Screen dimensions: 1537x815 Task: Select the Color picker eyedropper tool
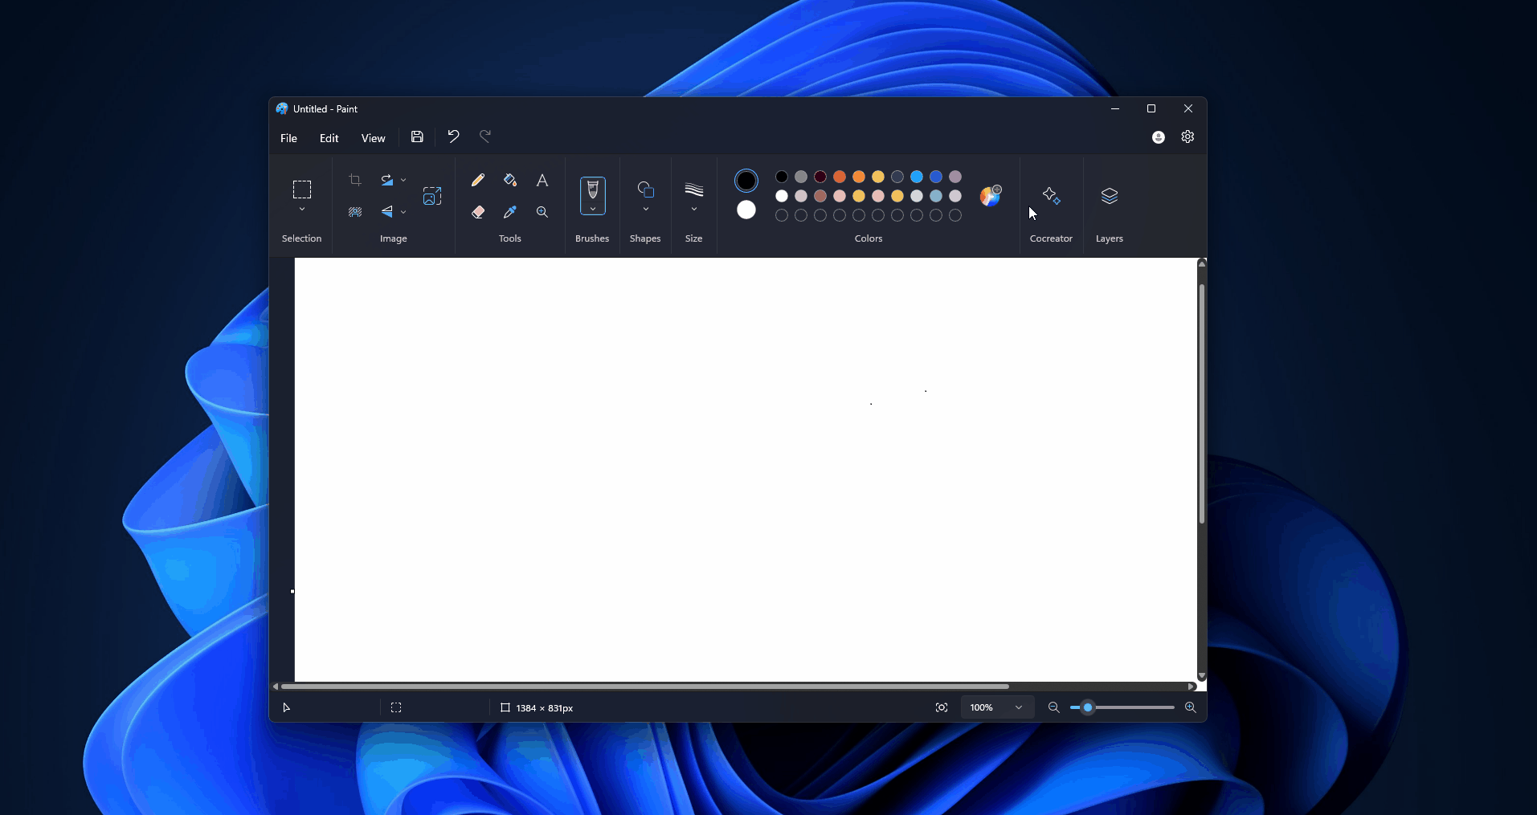click(x=510, y=212)
